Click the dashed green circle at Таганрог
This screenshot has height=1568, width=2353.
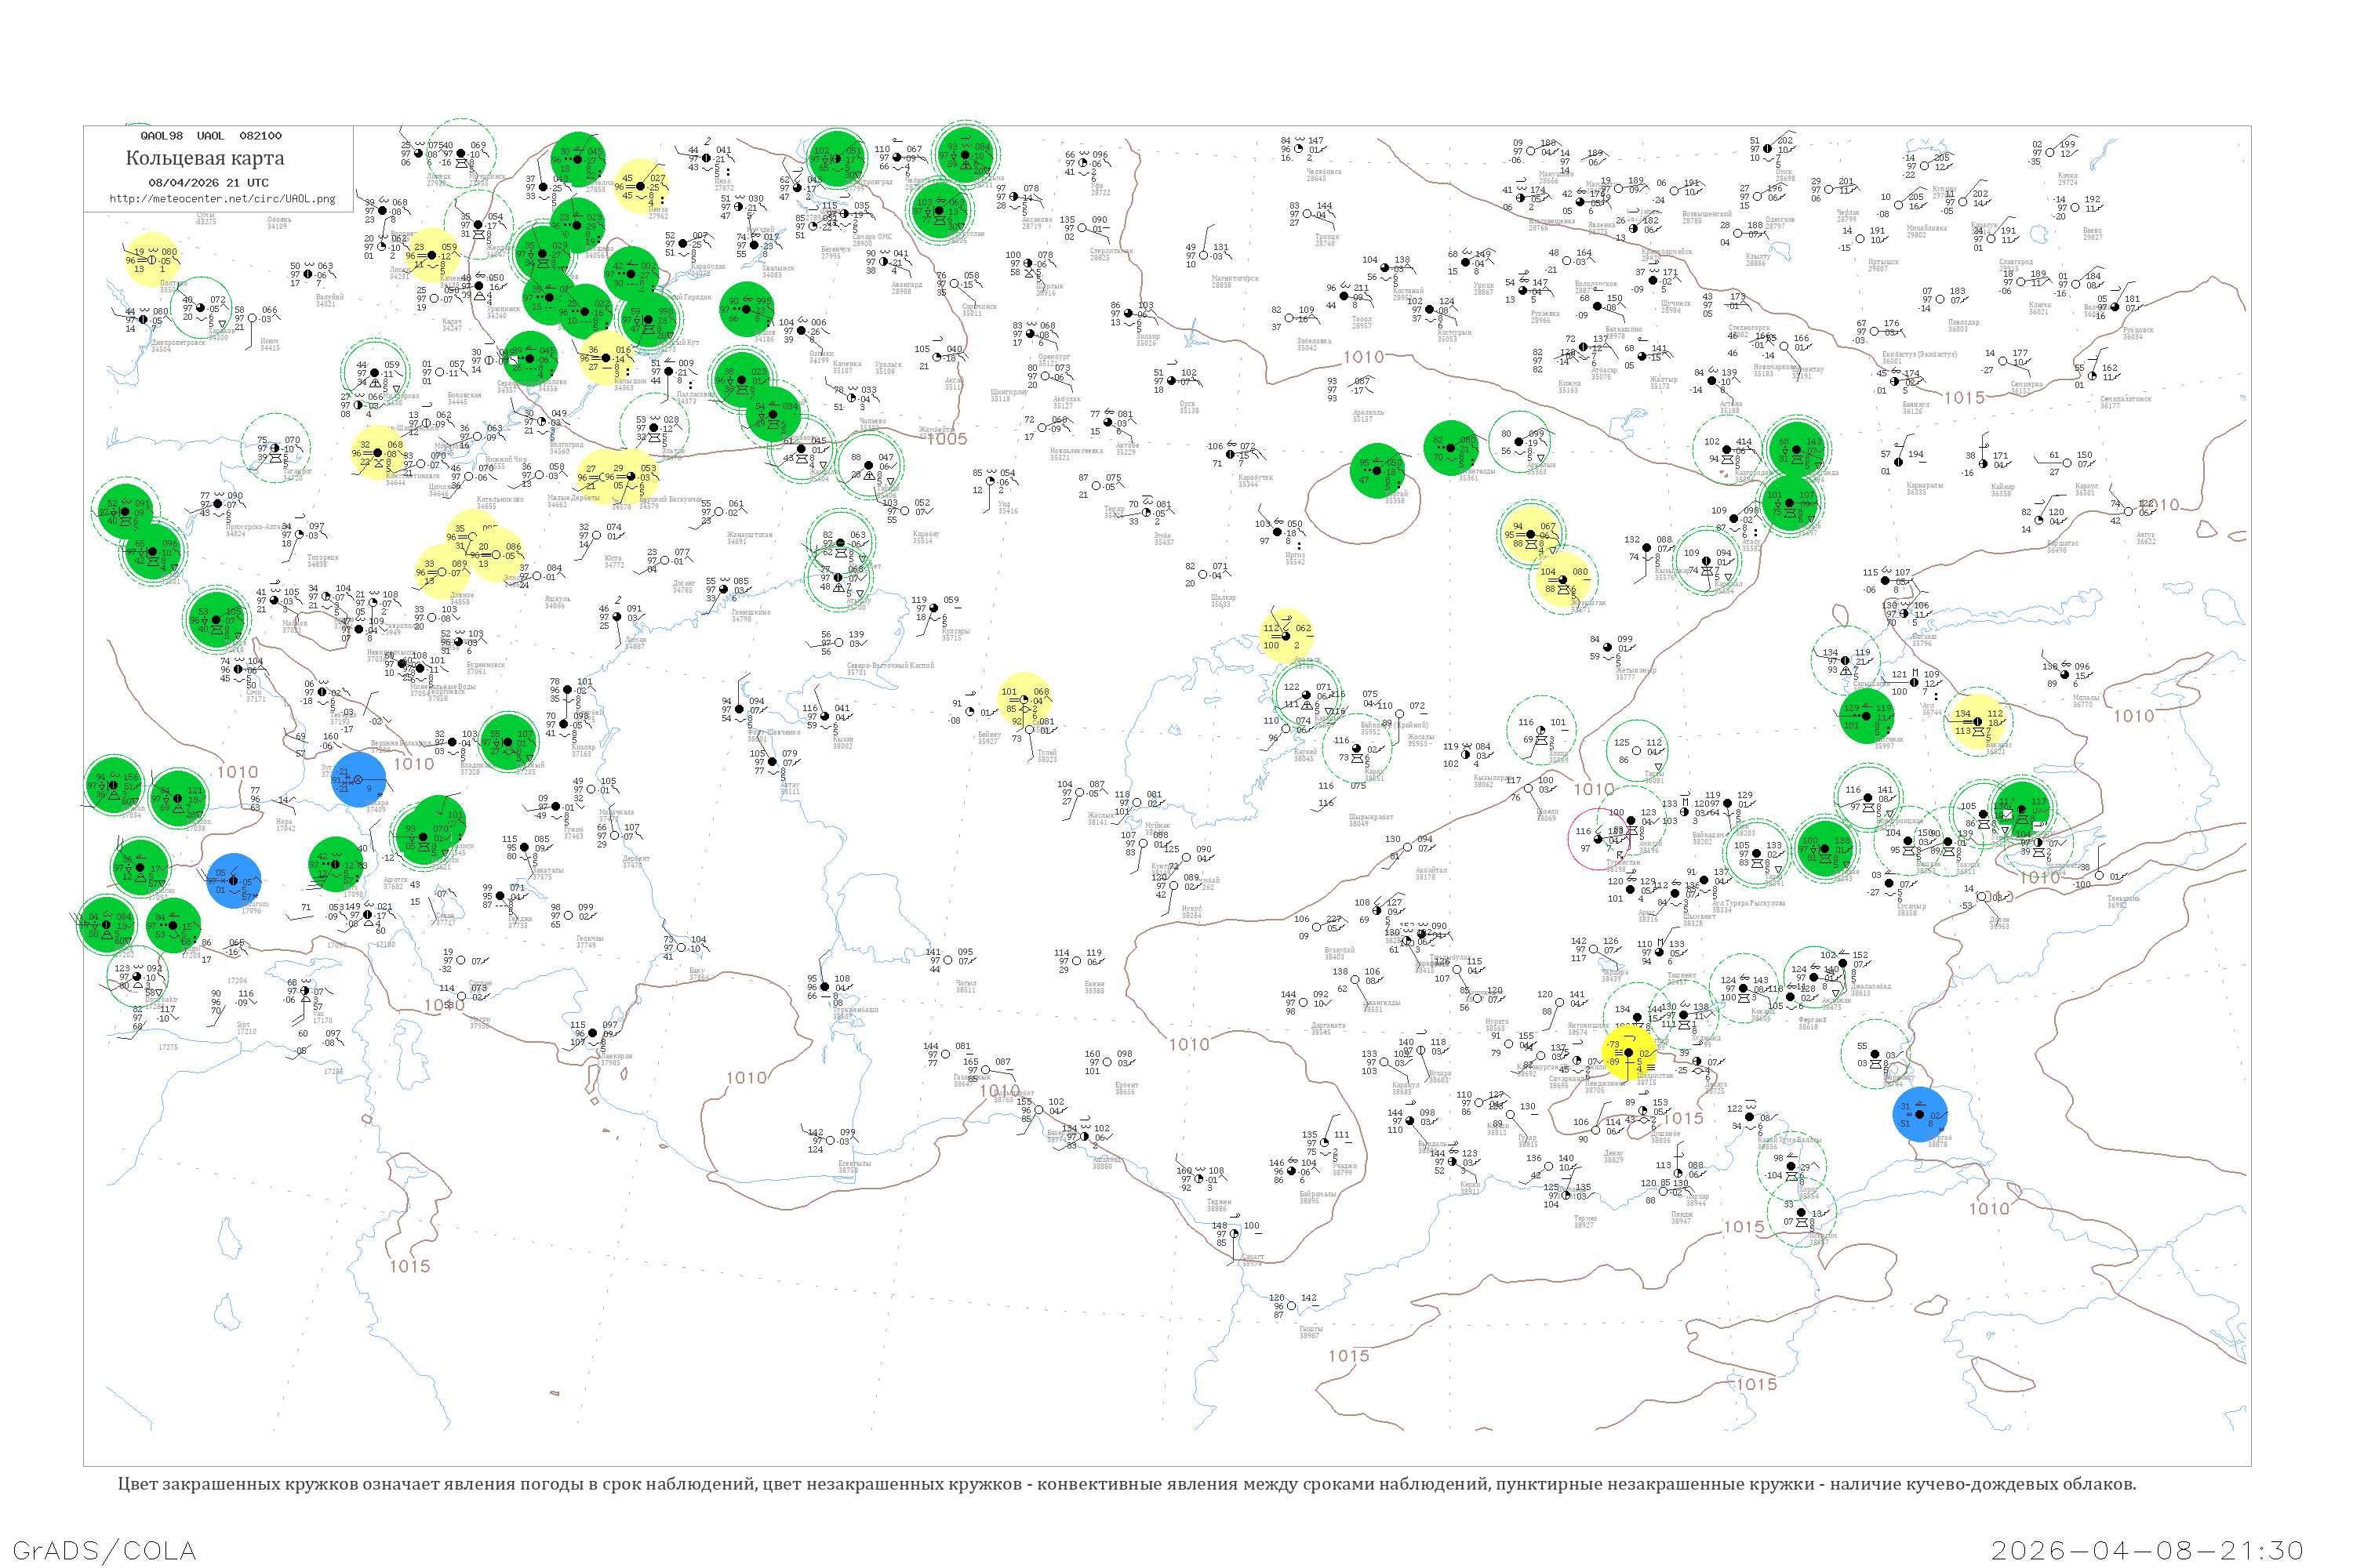[x=275, y=449]
